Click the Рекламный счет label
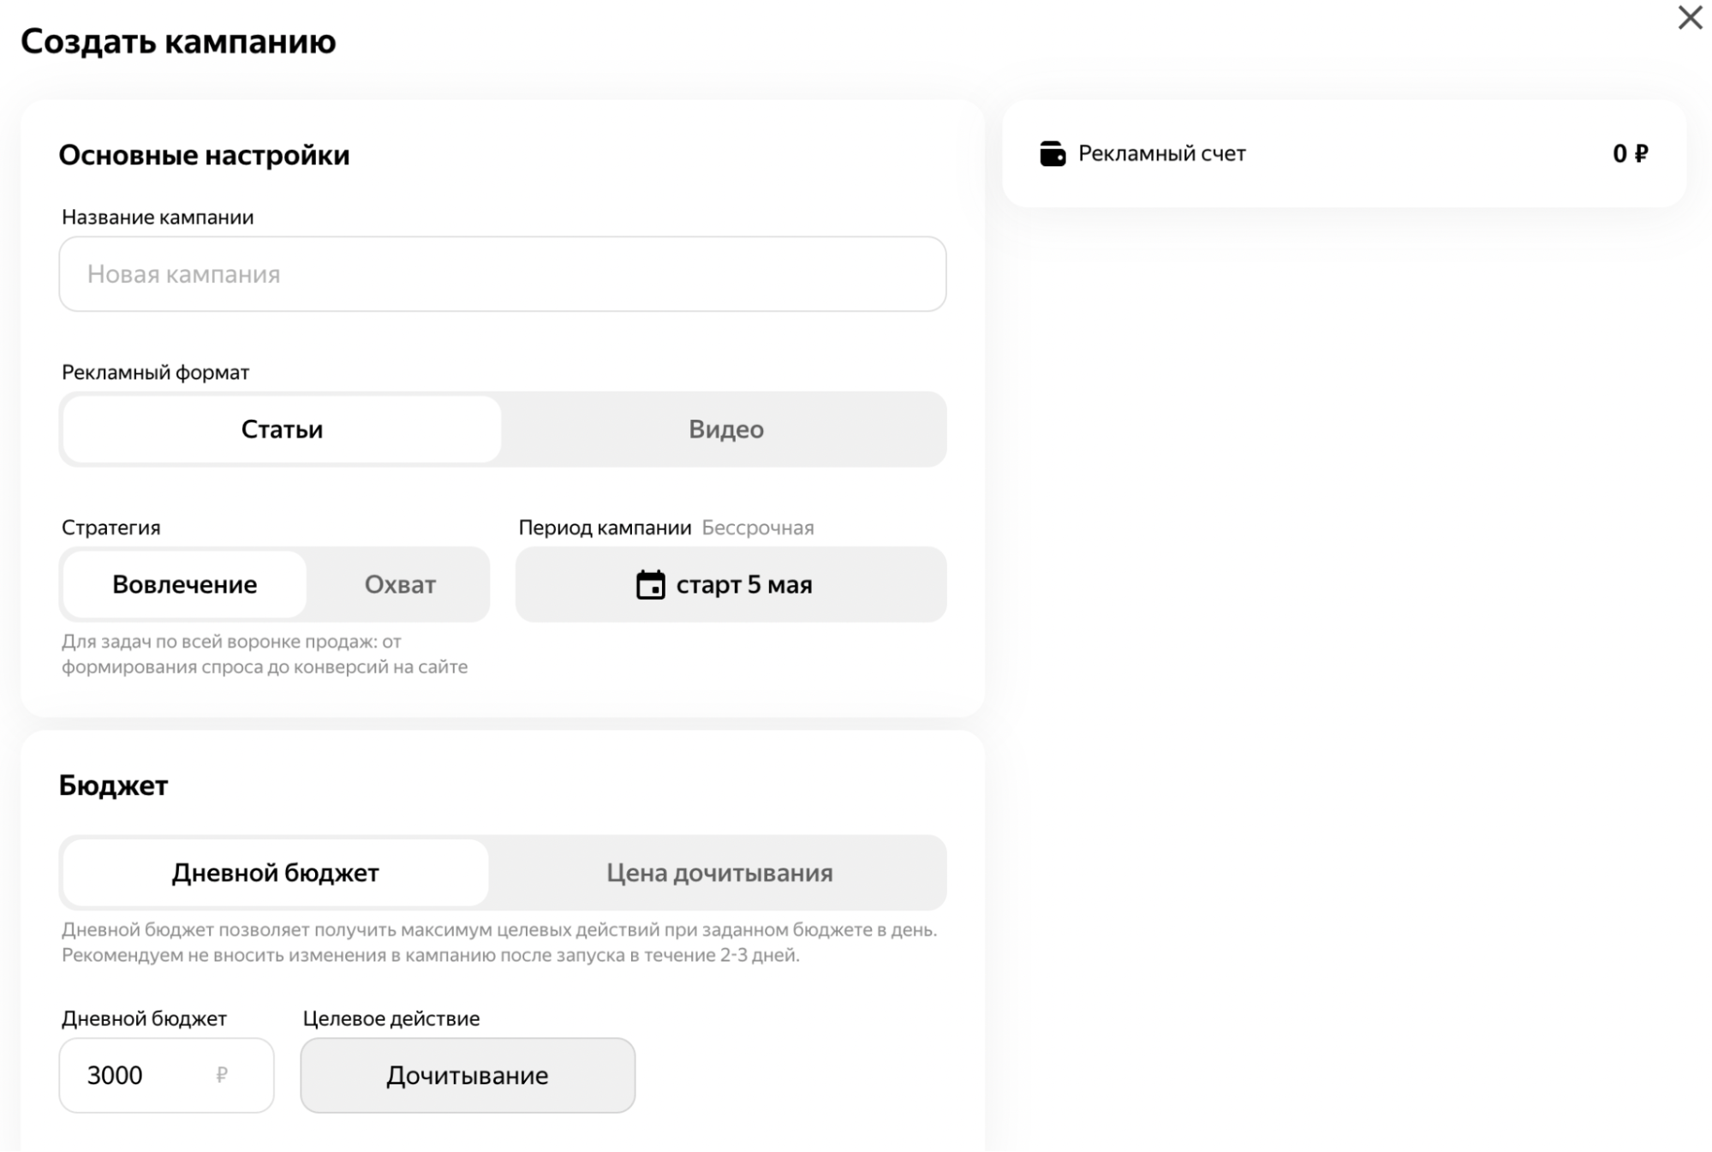1712x1152 pixels. pyautogui.click(x=1161, y=154)
